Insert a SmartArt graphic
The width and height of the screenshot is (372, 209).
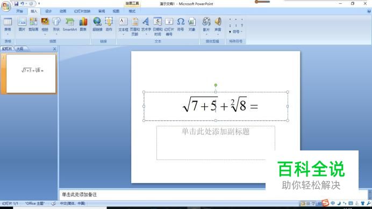[70, 24]
